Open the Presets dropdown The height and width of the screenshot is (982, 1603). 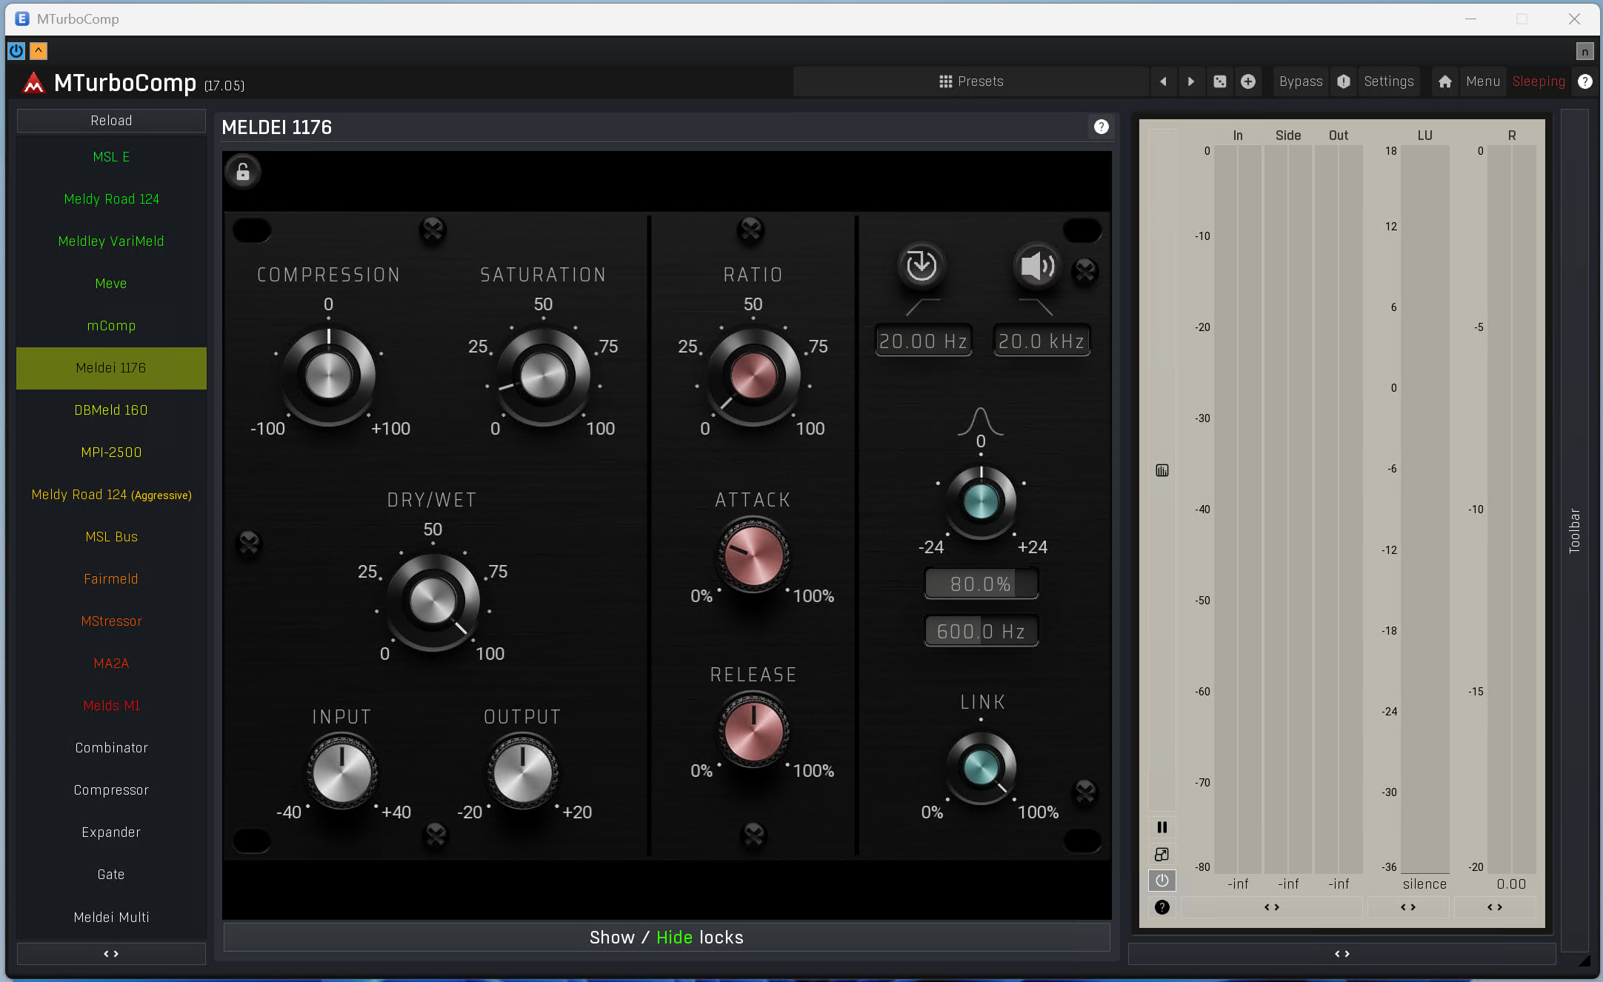[971, 81]
